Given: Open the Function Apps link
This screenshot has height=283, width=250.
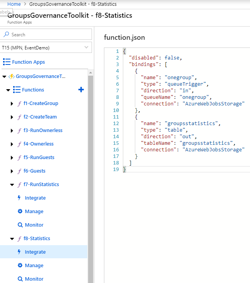Looking at the screenshot, I should click(x=28, y=62).
